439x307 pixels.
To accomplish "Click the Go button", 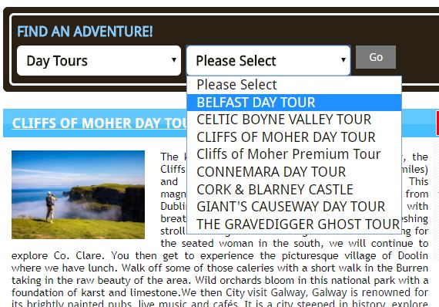I will tap(376, 57).
